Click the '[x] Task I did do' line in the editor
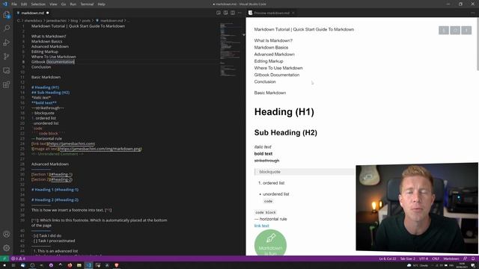 pyautogui.click(x=46, y=236)
